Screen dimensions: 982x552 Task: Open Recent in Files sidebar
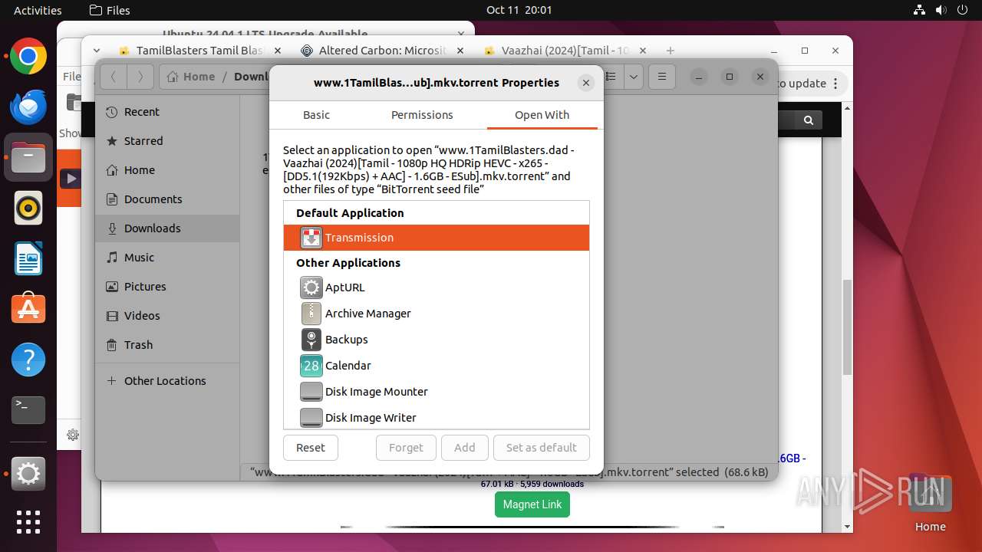click(167, 112)
